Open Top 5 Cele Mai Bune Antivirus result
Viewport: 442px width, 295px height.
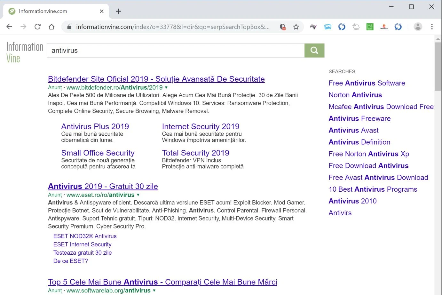(162, 282)
